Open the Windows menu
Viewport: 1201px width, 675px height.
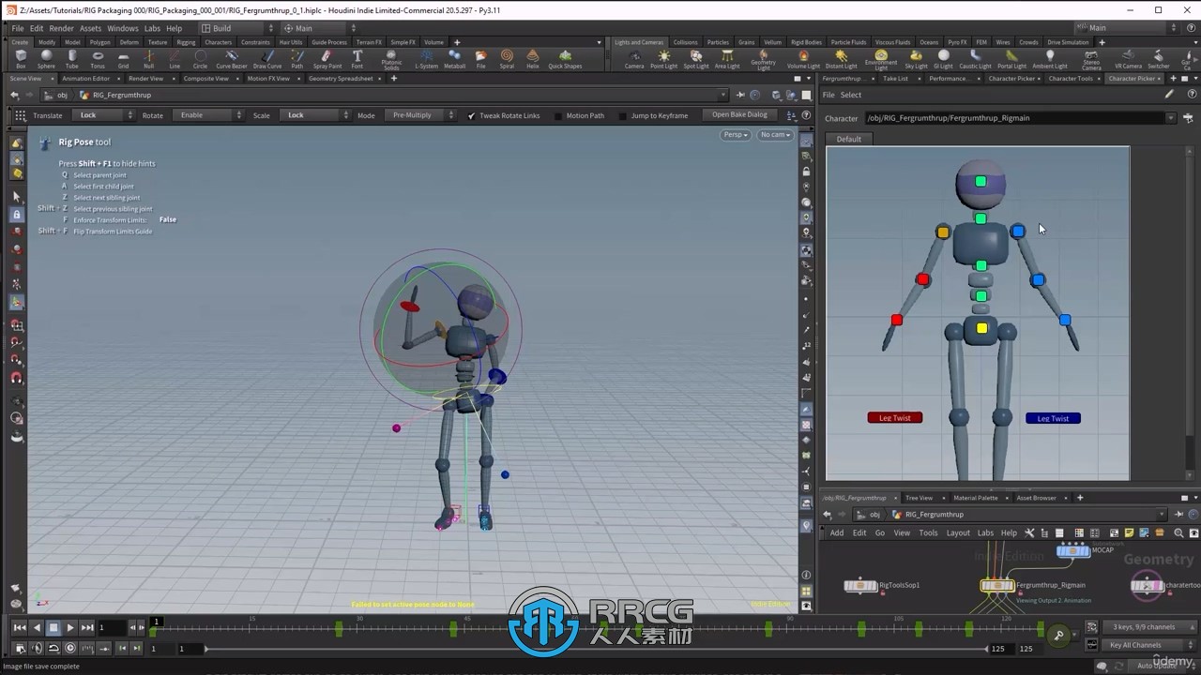(x=122, y=28)
